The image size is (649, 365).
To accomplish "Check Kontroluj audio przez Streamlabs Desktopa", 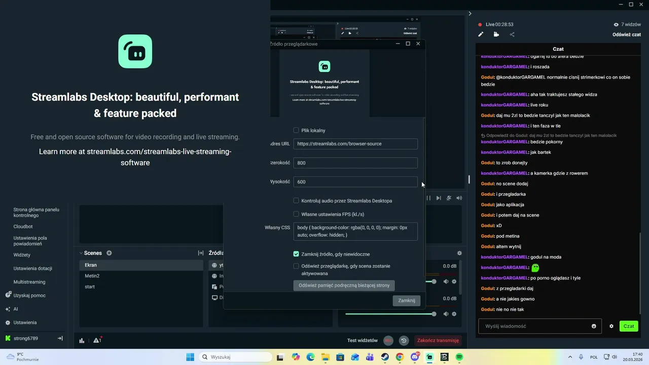I will coord(296,201).
